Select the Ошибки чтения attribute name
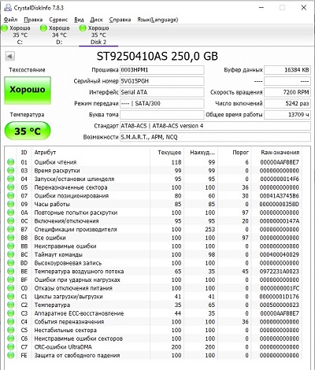 coord(55,162)
